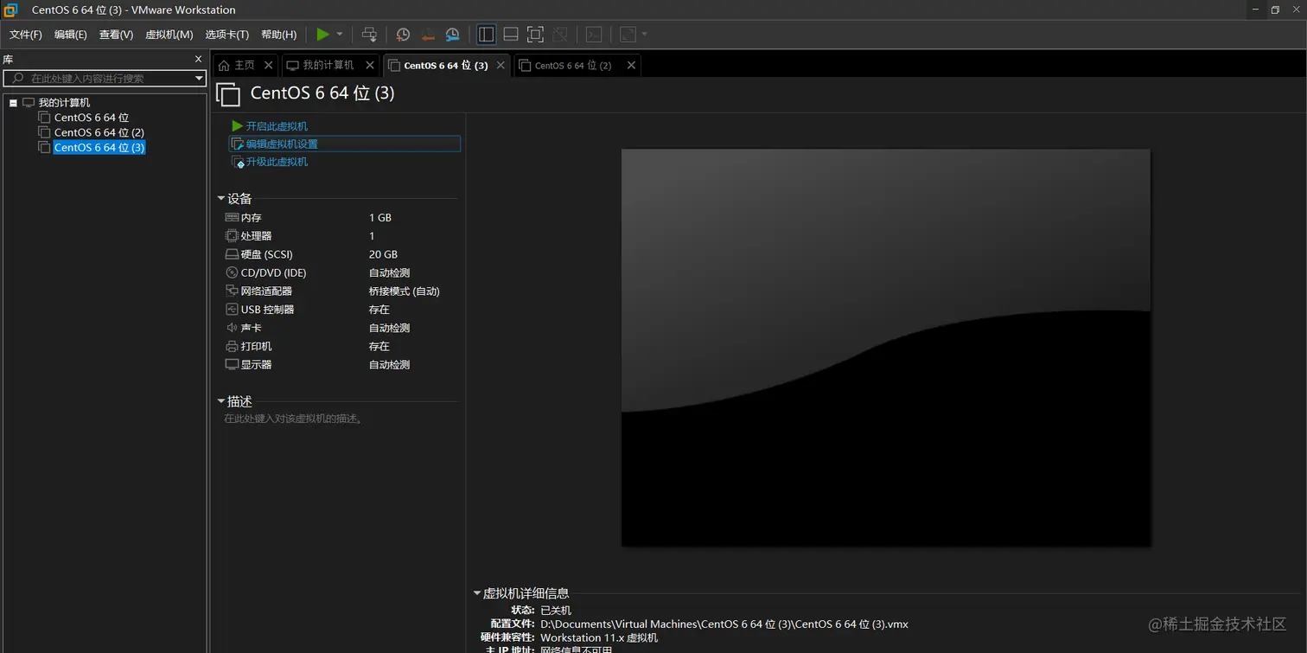Click the USB 控制器 device icon

click(x=232, y=309)
